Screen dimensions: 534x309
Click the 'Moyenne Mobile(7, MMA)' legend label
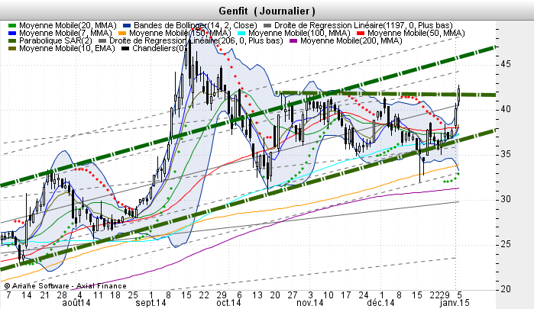66,34
